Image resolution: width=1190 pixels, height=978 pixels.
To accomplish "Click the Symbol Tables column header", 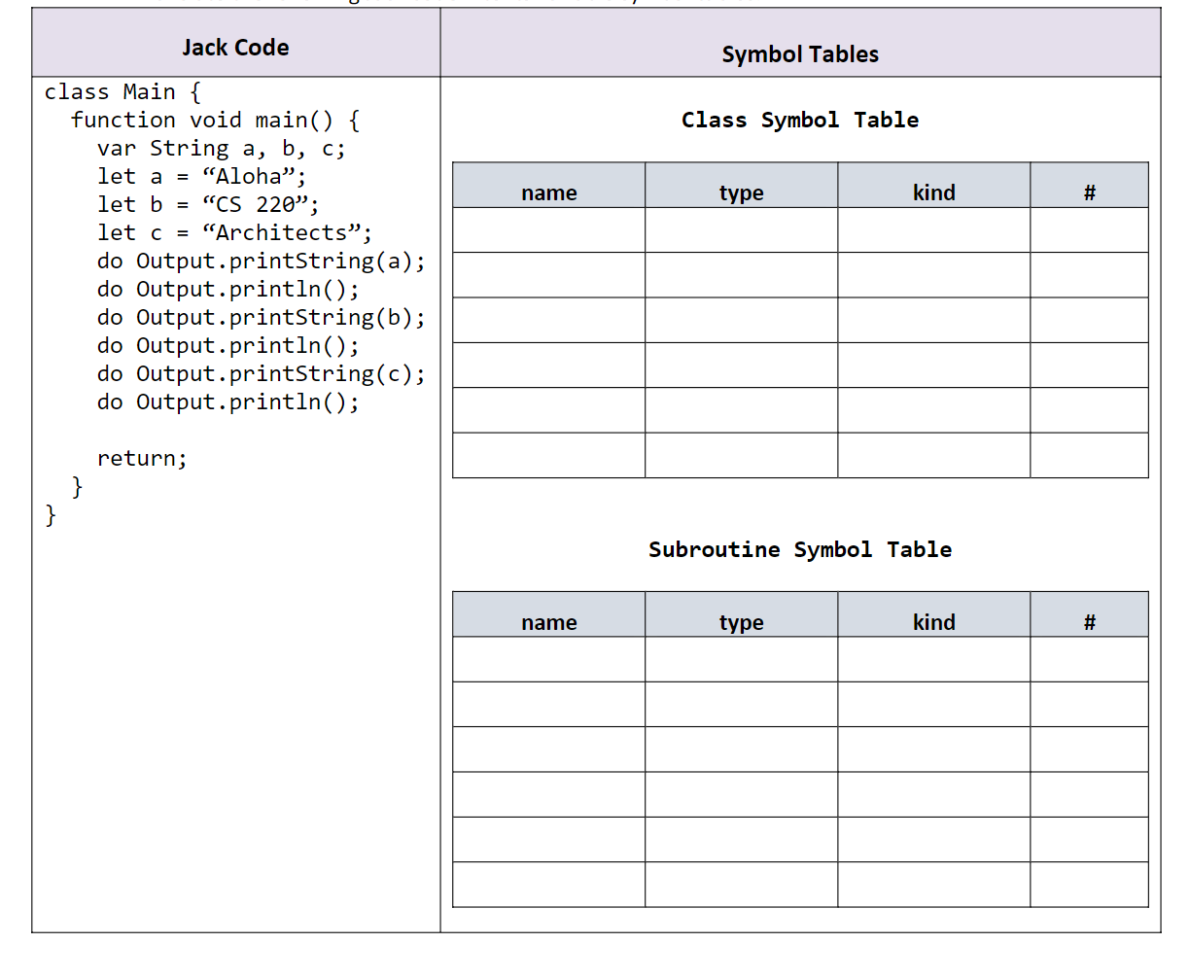I will [799, 54].
